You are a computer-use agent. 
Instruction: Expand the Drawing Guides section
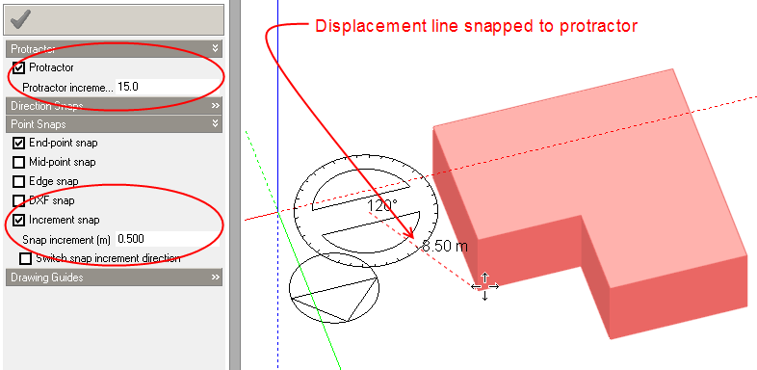click(216, 277)
